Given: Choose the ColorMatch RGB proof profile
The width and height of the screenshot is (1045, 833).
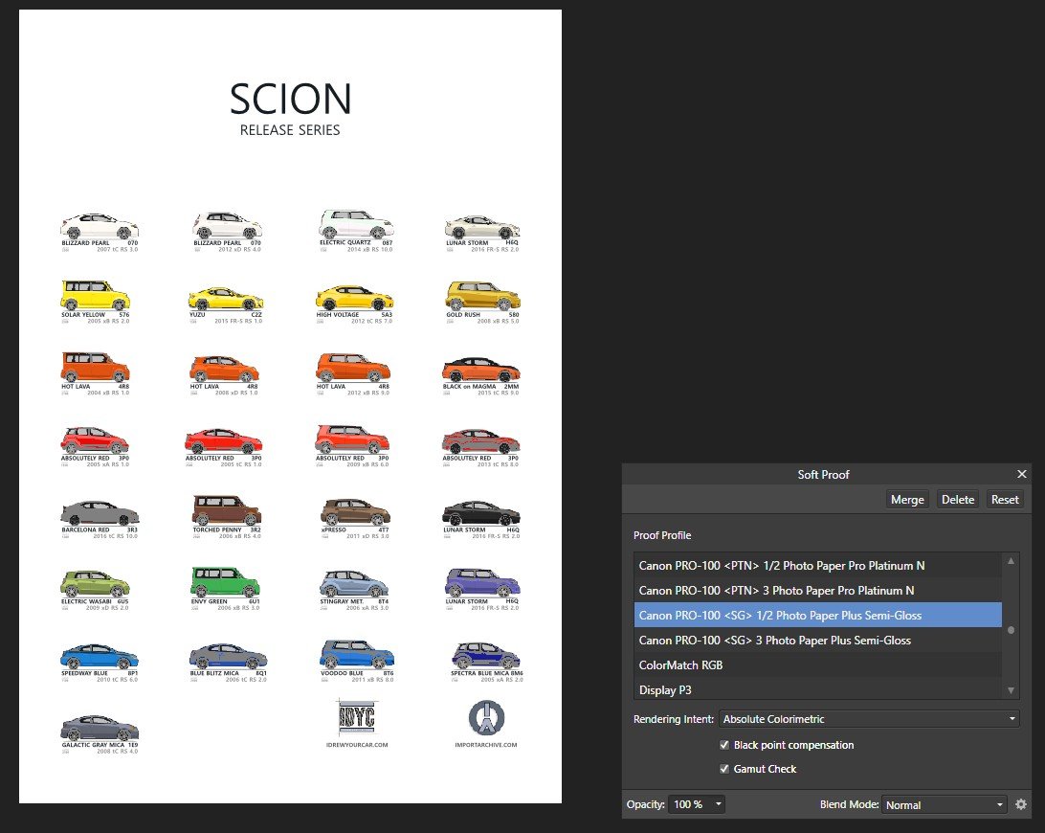Looking at the screenshot, I should (x=818, y=664).
